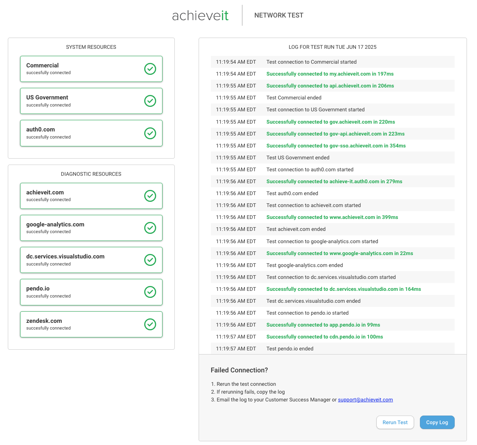The image size is (477, 445).
Task: Click log entry 'Test Commercial ended'
Action: pyautogui.click(x=333, y=98)
